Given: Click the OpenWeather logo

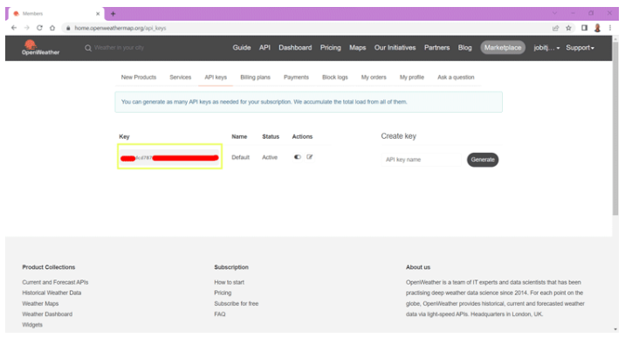Looking at the screenshot, I should pyautogui.click(x=40, y=47).
